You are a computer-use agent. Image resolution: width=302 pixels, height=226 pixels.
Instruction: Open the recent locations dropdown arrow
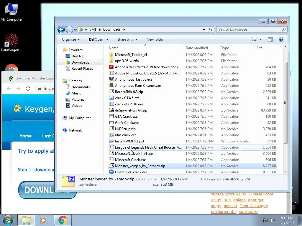point(75,30)
